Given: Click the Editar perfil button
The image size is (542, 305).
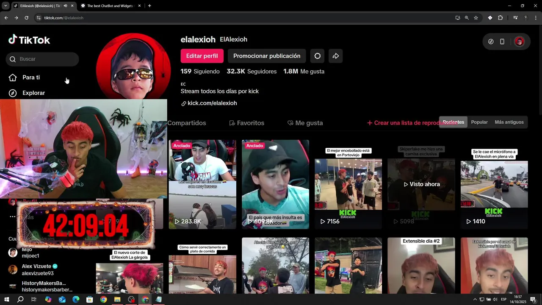Looking at the screenshot, I should pyautogui.click(x=202, y=56).
